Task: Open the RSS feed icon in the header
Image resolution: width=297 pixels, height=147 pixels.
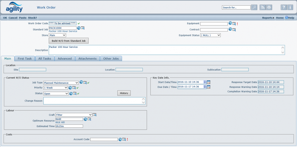Action: point(263,7)
